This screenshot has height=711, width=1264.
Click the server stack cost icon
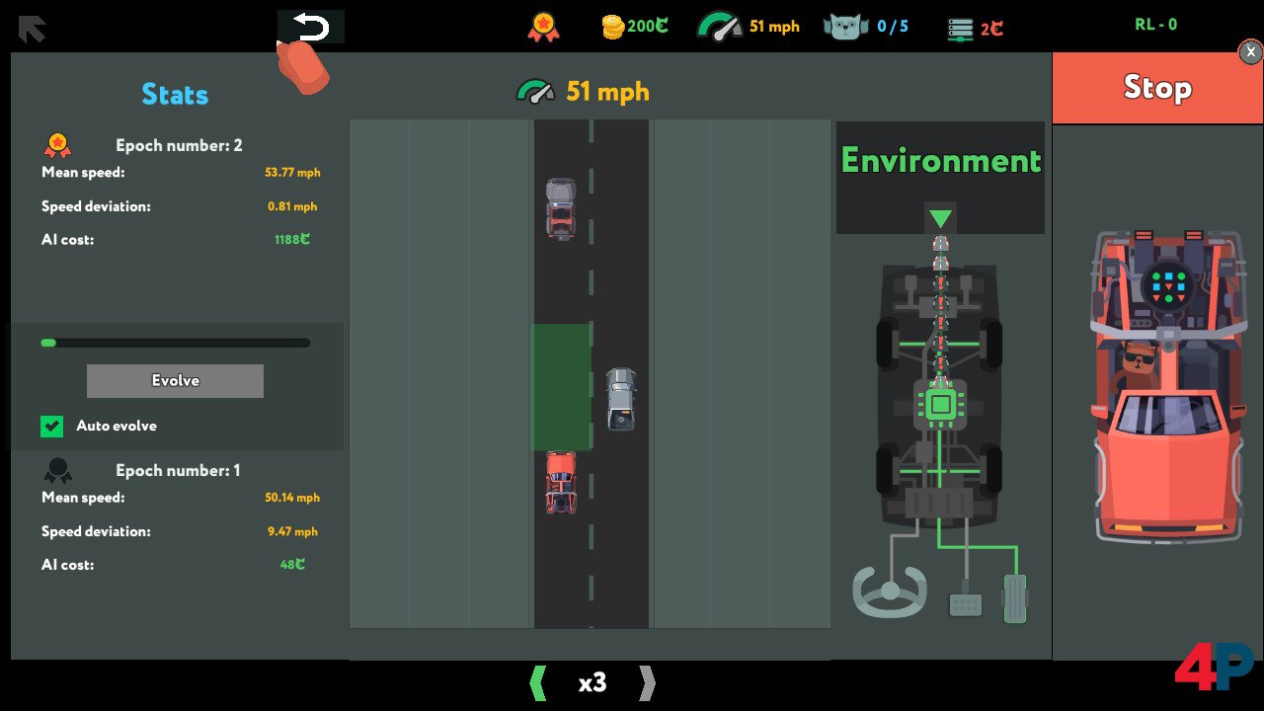point(960,28)
